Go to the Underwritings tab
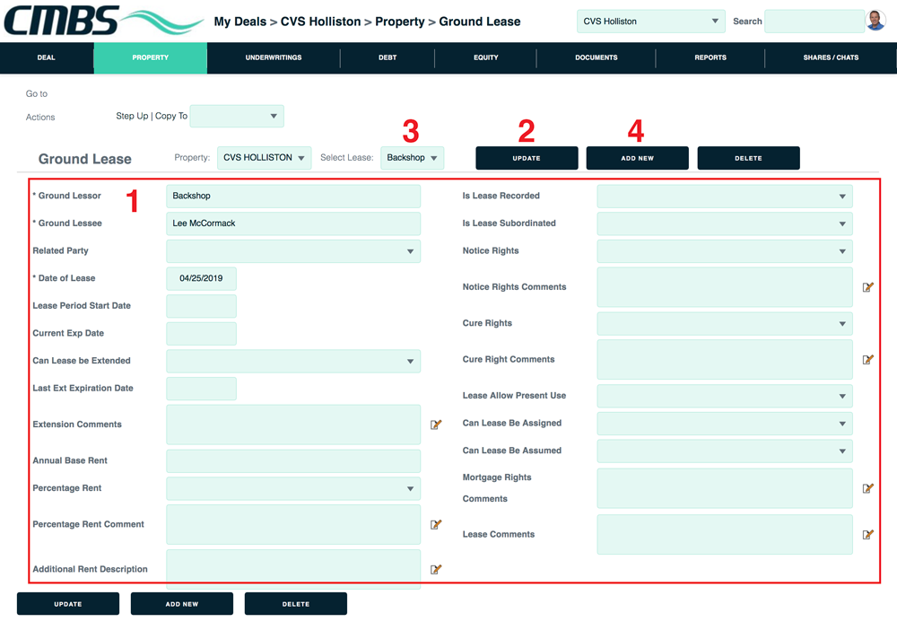 (x=274, y=57)
